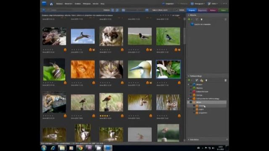269x151 pixels.
Task: Click the edit pencil icon in keyword tags panel
Action: pyautogui.click(x=197, y=80)
